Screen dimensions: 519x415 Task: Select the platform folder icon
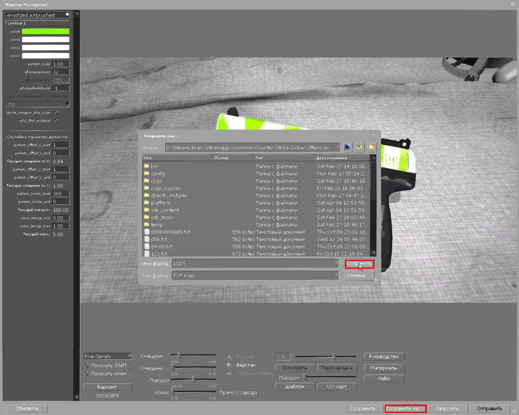tap(147, 203)
